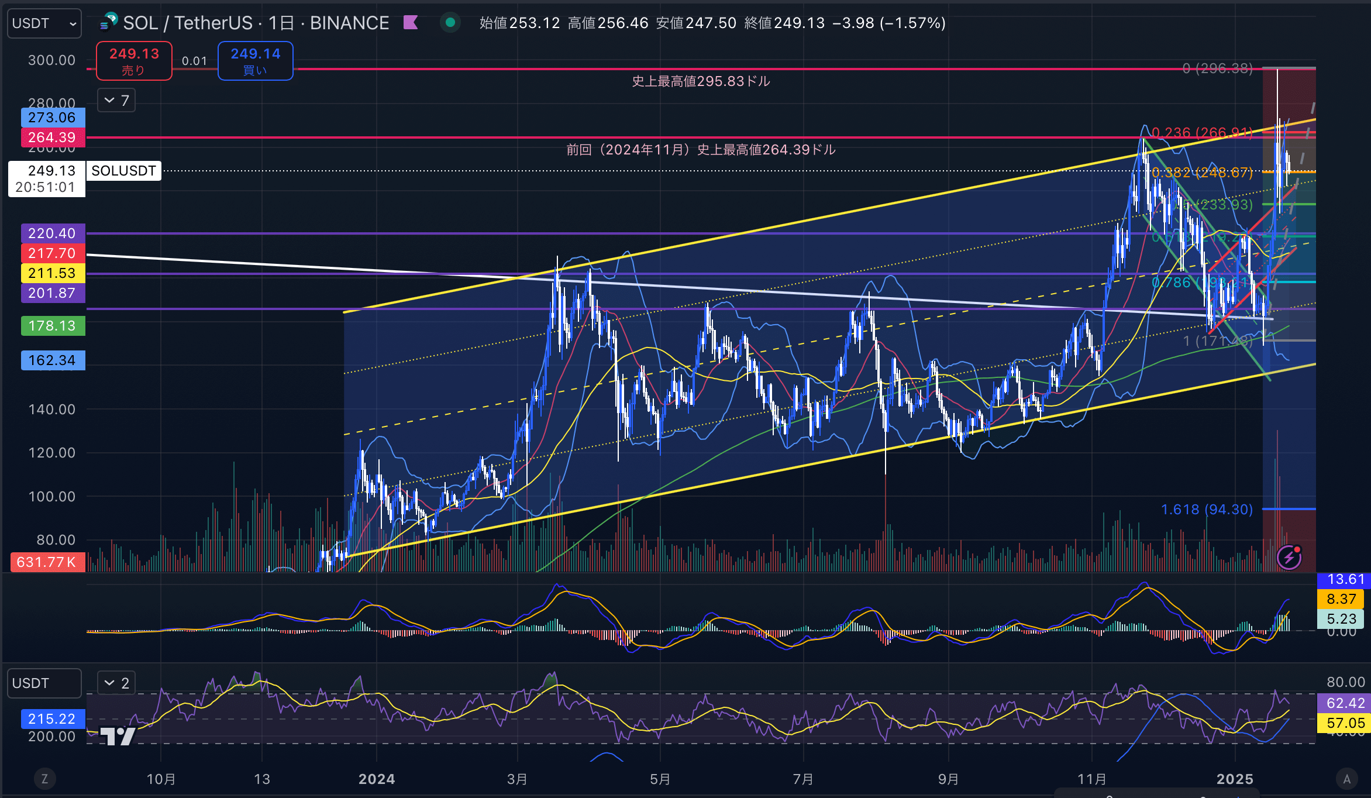The width and height of the screenshot is (1371, 798).
Task: Click the 273.06 blue price label
Action: point(53,118)
